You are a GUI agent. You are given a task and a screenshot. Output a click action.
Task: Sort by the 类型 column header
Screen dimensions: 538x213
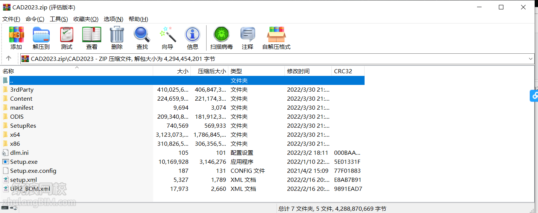257,71
